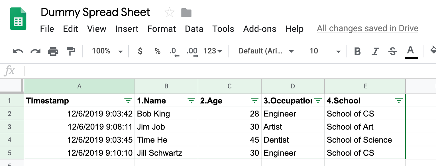This screenshot has width=436, height=166.
Task: Click the undo arrow icon
Action: pos(18,51)
